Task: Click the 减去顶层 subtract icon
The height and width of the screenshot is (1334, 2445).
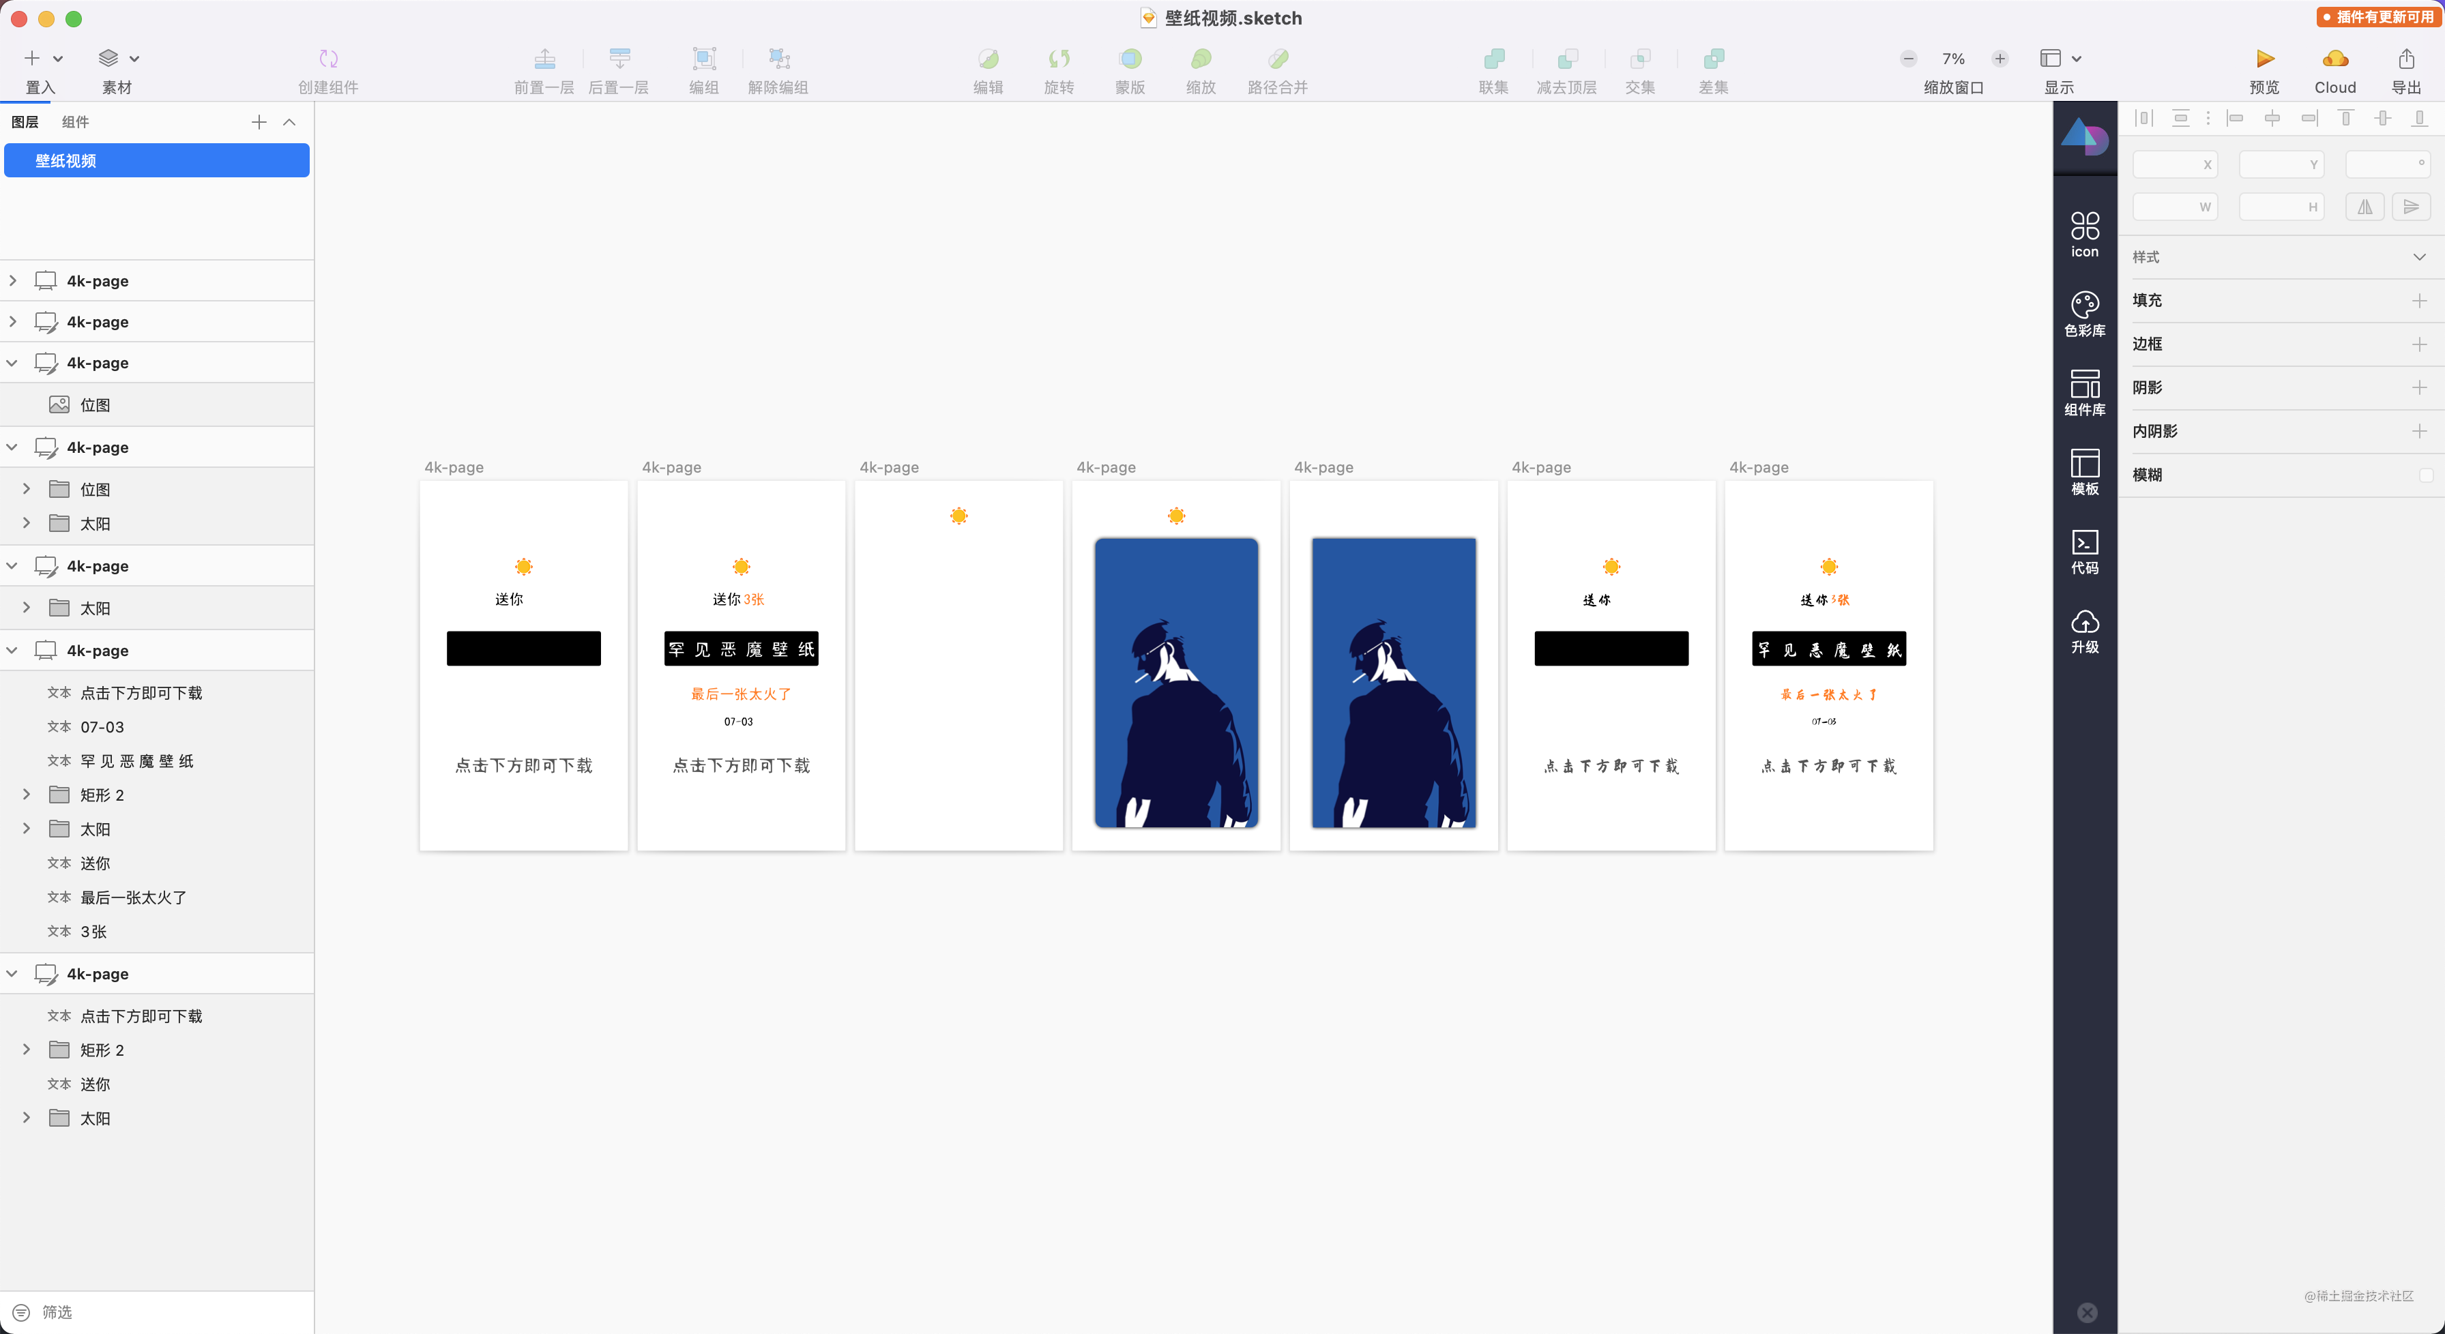Action: (1567, 59)
